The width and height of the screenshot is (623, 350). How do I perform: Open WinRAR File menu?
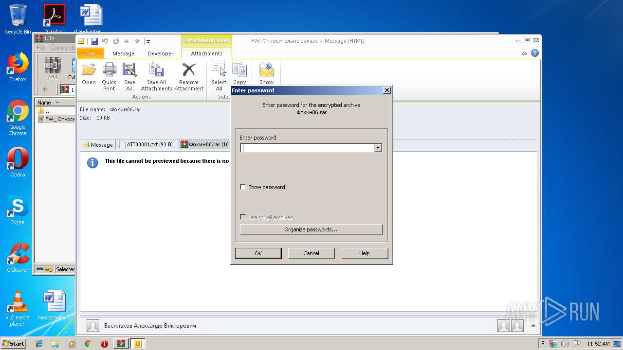coord(40,48)
